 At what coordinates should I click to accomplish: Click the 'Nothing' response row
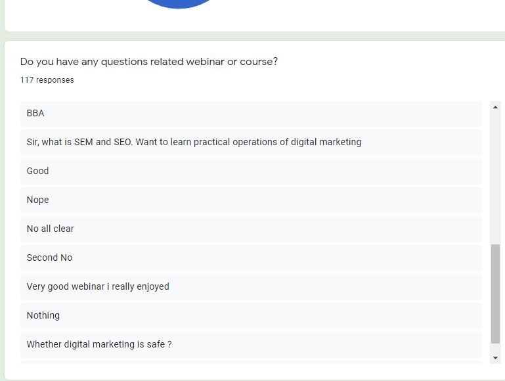pos(251,315)
